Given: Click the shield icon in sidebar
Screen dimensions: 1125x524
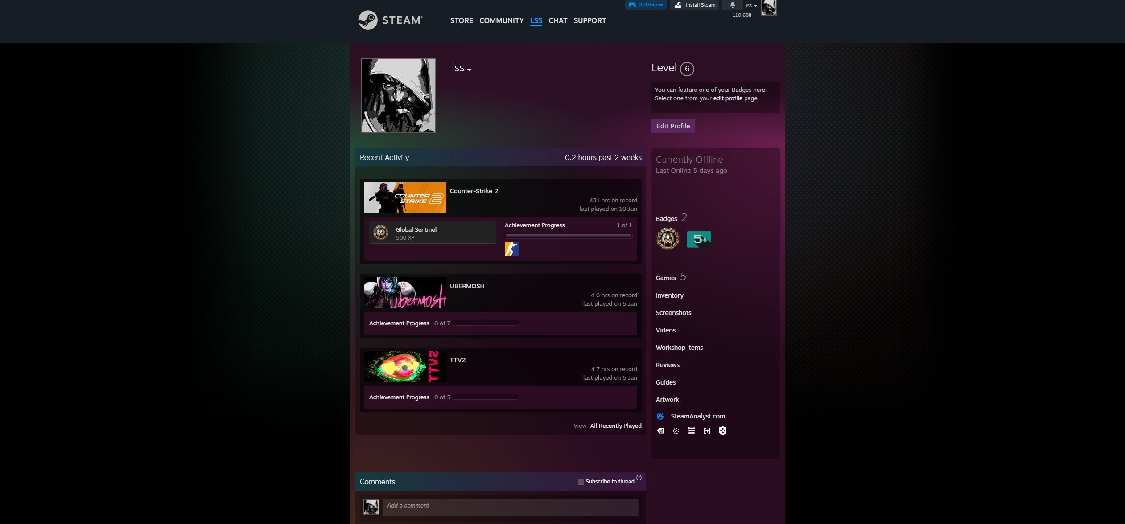Looking at the screenshot, I should click(x=723, y=431).
